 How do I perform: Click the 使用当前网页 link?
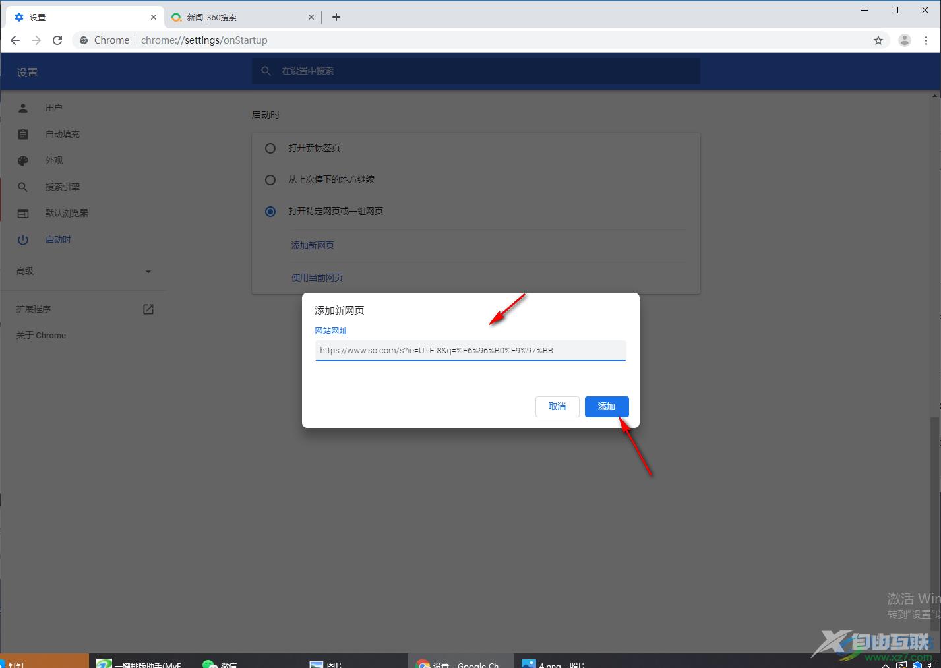pyautogui.click(x=317, y=278)
